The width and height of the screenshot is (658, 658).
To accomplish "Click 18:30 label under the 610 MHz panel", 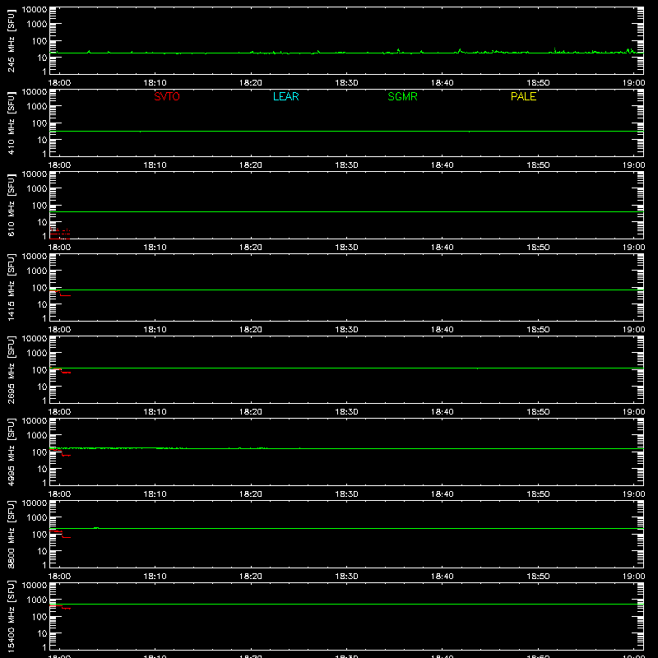I will (x=346, y=248).
